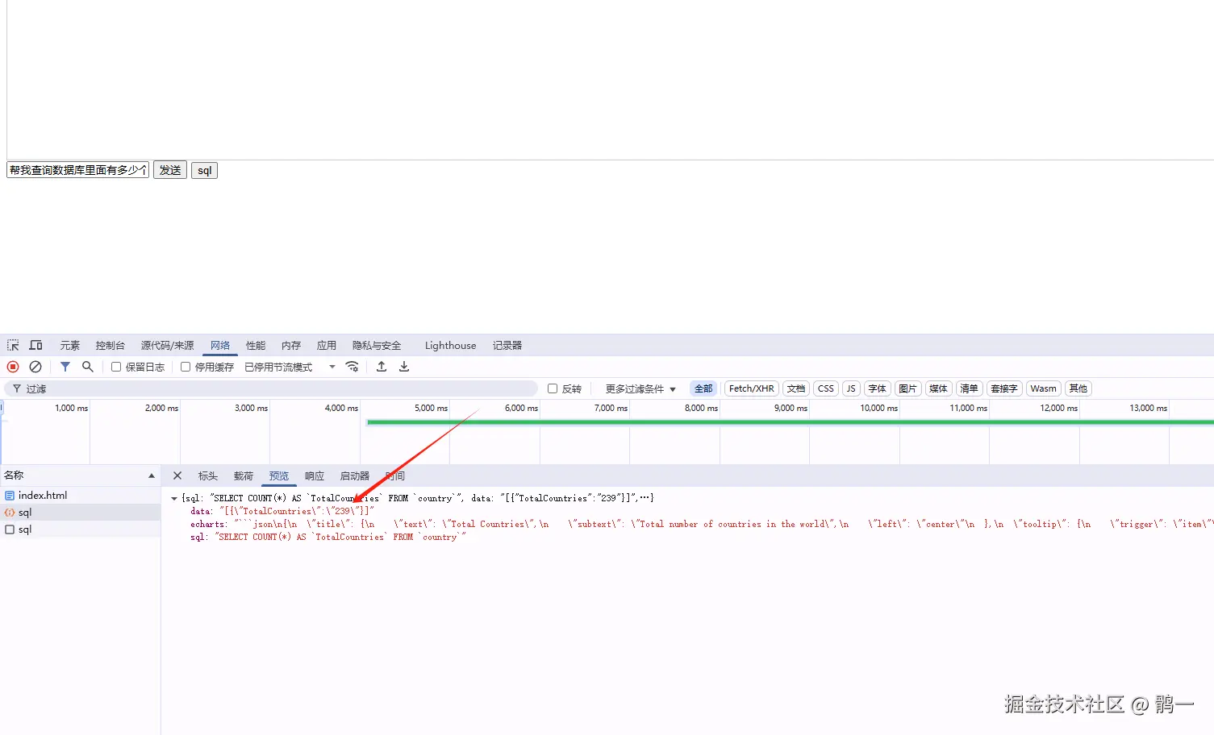
Task: Filter requests by CSS
Action: 826,388
